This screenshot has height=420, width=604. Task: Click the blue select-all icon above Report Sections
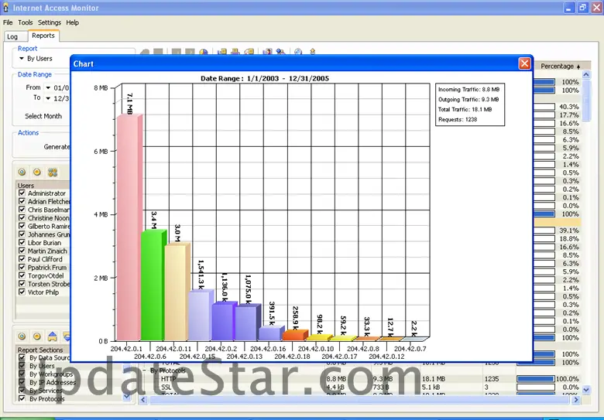coord(22,336)
